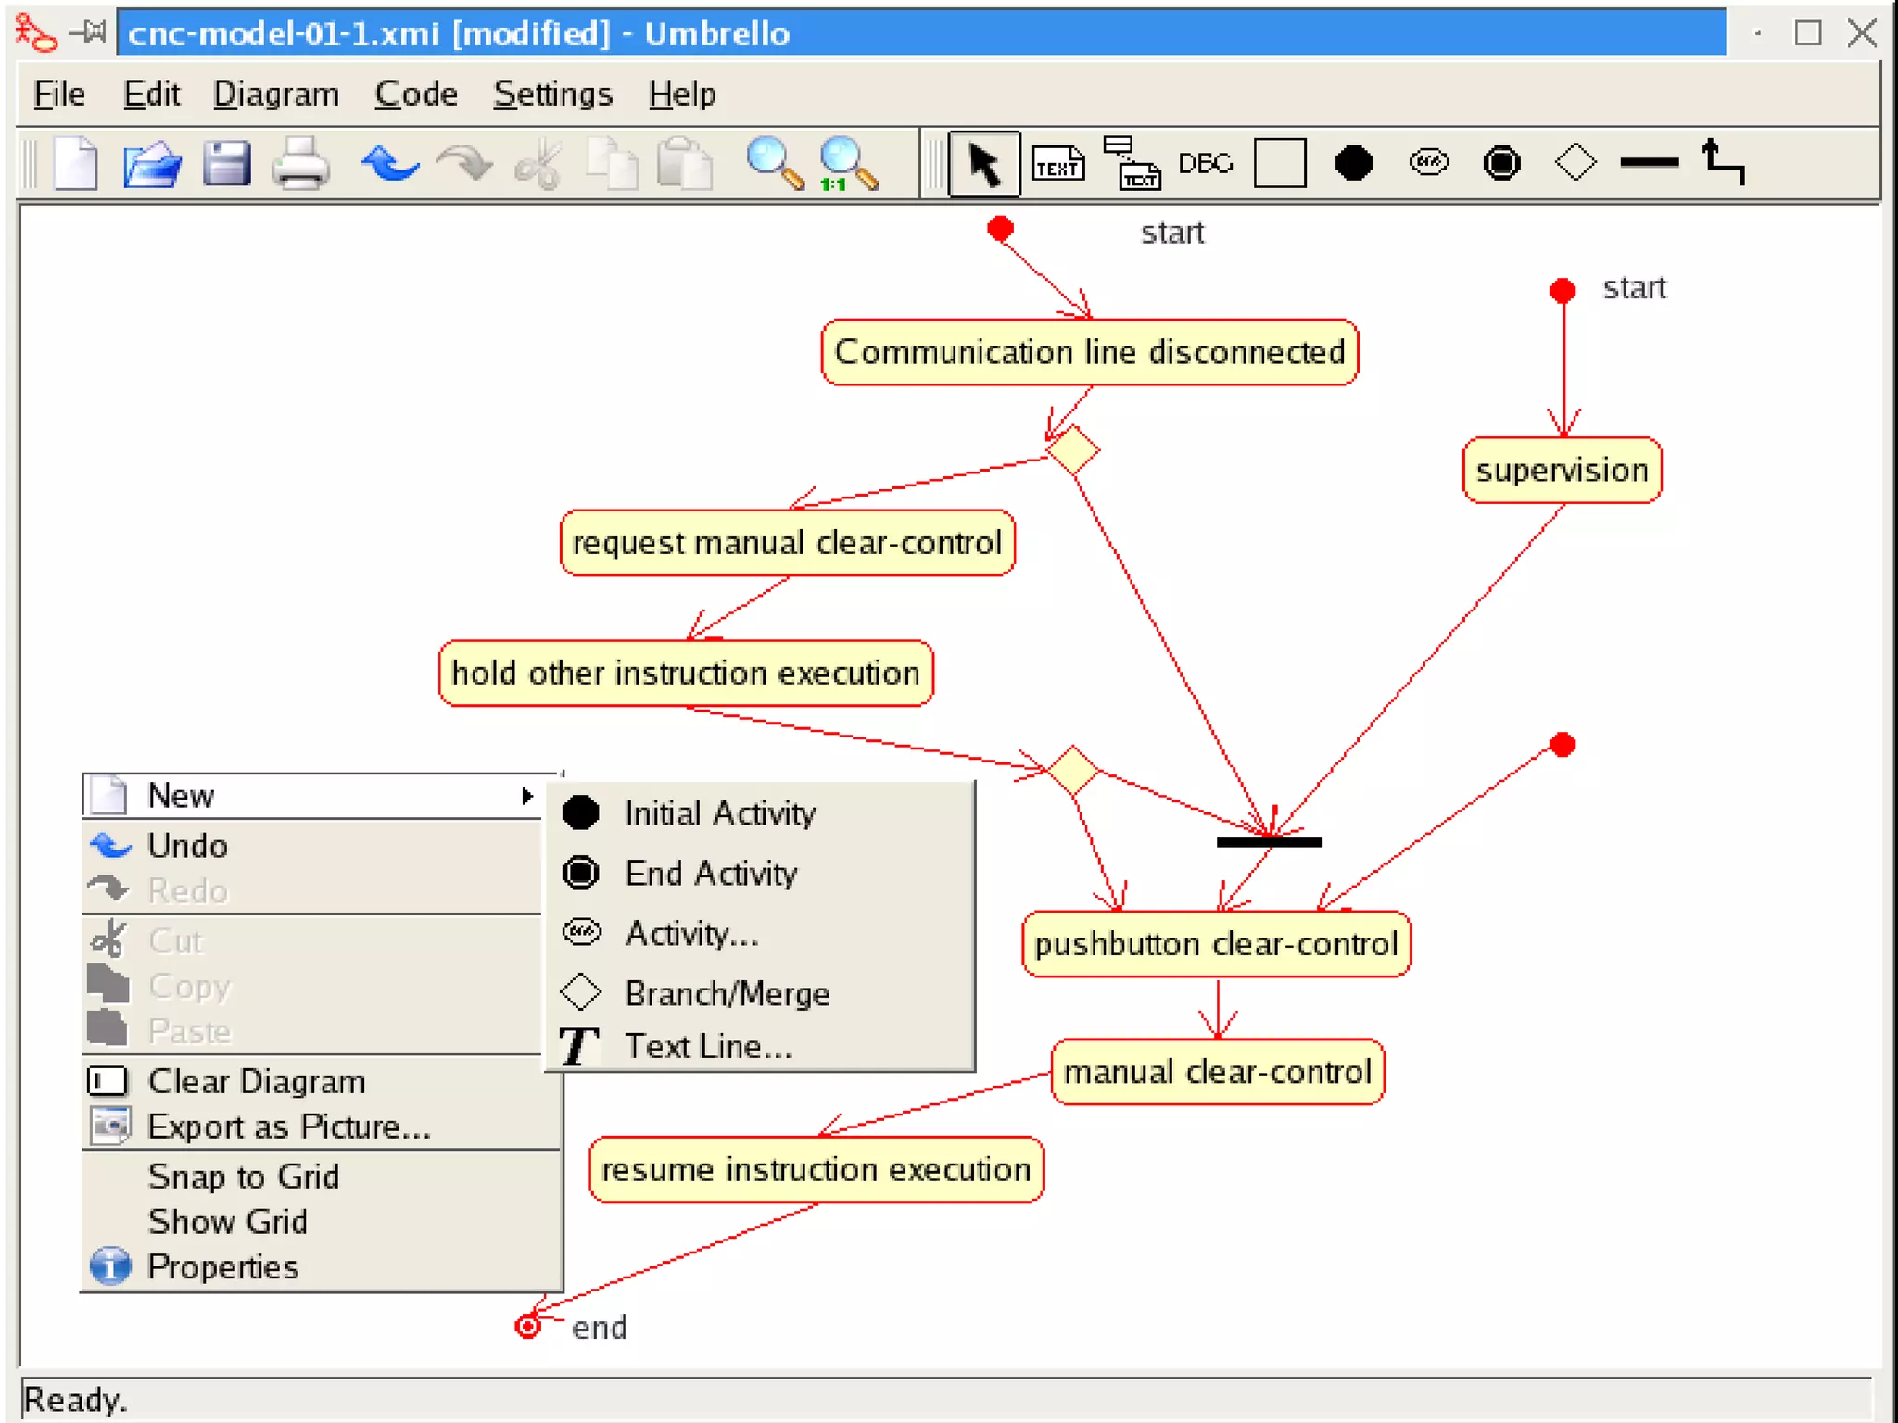Choose Branch/Merge from the New submenu
Viewport: 1898px width, 1423px height.
click(727, 994)
